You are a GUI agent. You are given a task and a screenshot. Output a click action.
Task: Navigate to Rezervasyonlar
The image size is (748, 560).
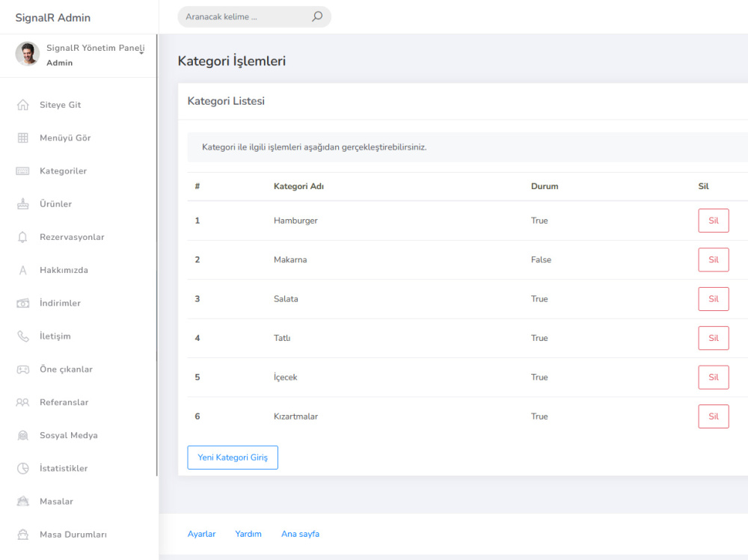pos(72,237)
